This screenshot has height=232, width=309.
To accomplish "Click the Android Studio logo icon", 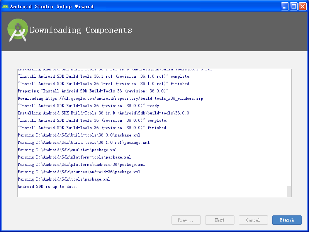I will (x=18, y=30).
